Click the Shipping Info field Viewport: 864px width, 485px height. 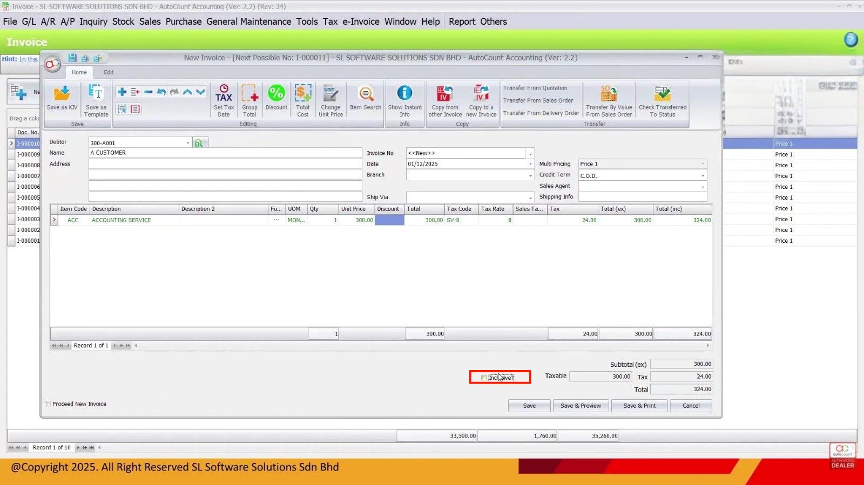(643, 197)
